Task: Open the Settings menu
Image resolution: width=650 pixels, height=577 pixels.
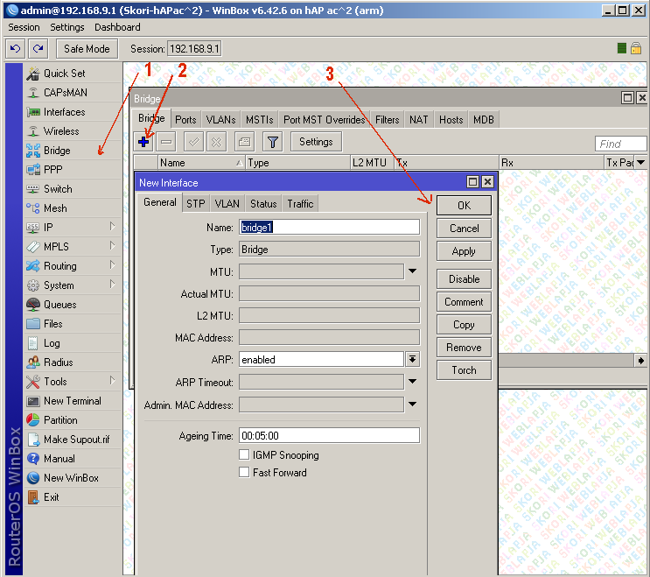Action: tap(66, 28)
